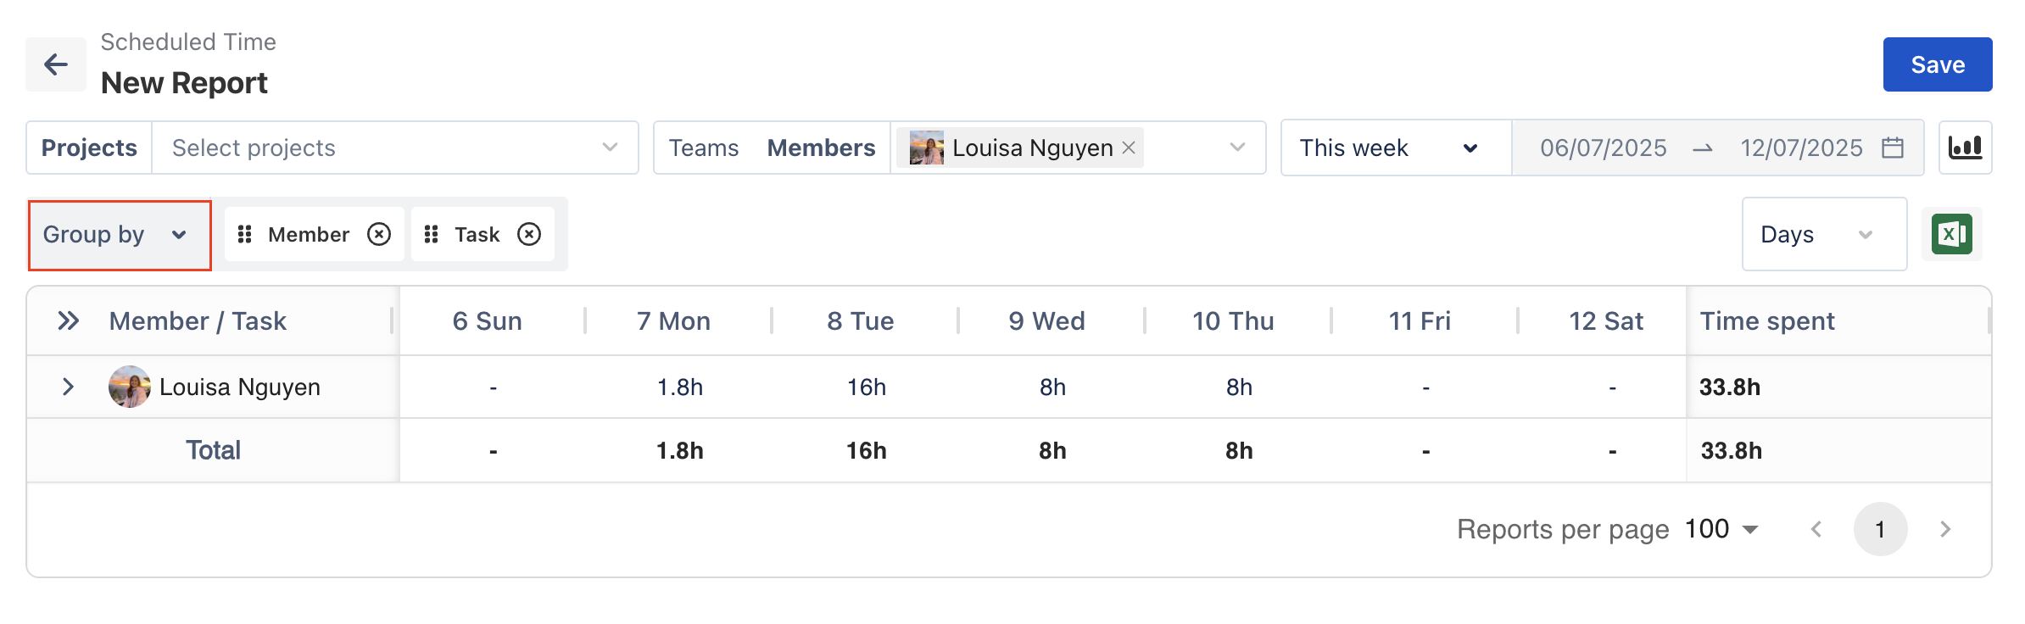Go to next page arrow
The image size is (2025, 624).
coord(1945,529)
